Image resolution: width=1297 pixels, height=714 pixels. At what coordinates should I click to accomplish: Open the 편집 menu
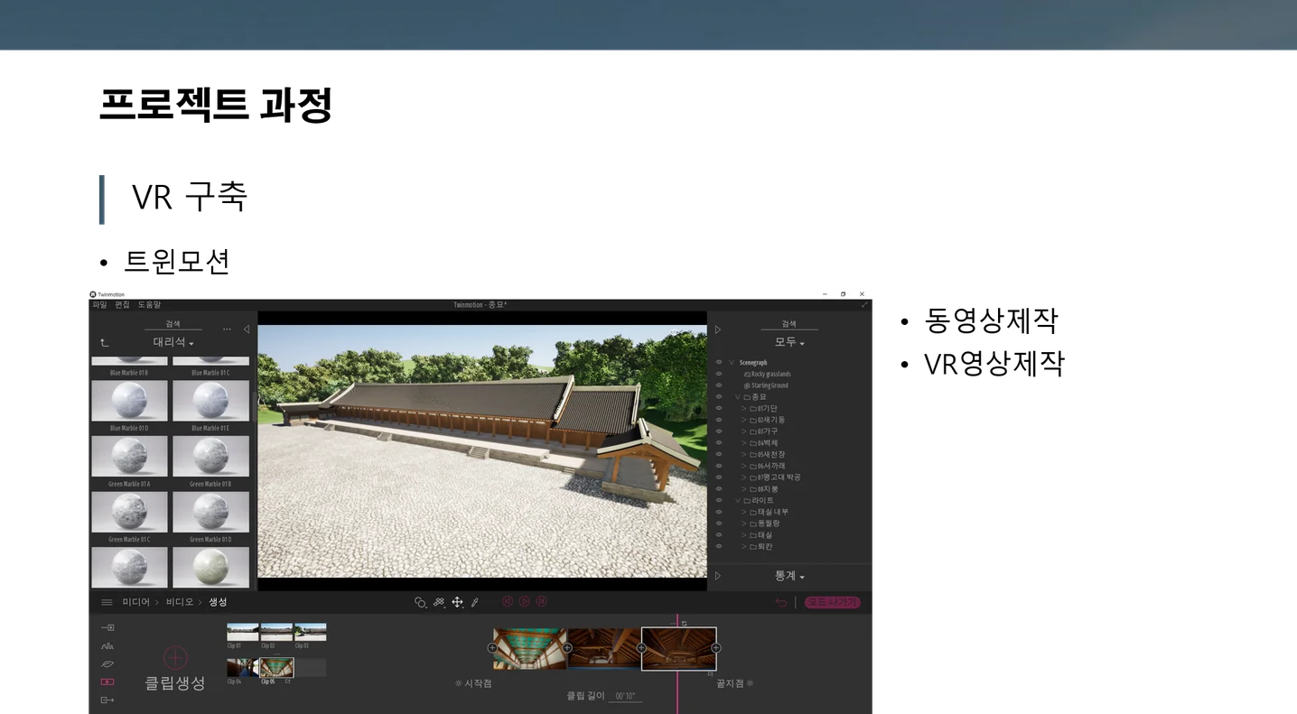pos(122,305)
